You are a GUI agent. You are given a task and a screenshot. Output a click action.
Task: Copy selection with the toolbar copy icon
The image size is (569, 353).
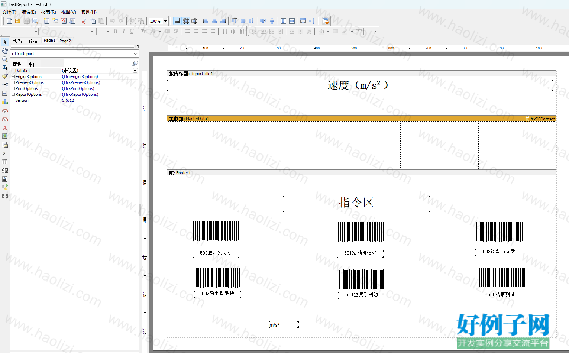(93, 21)
